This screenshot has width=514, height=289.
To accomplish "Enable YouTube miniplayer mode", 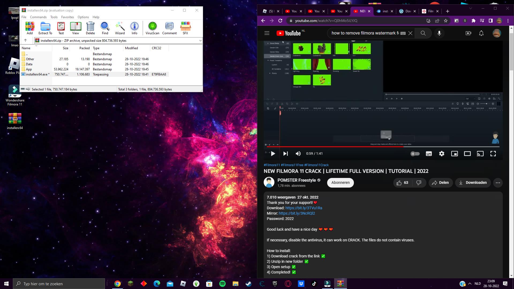I will pos(454,154).
